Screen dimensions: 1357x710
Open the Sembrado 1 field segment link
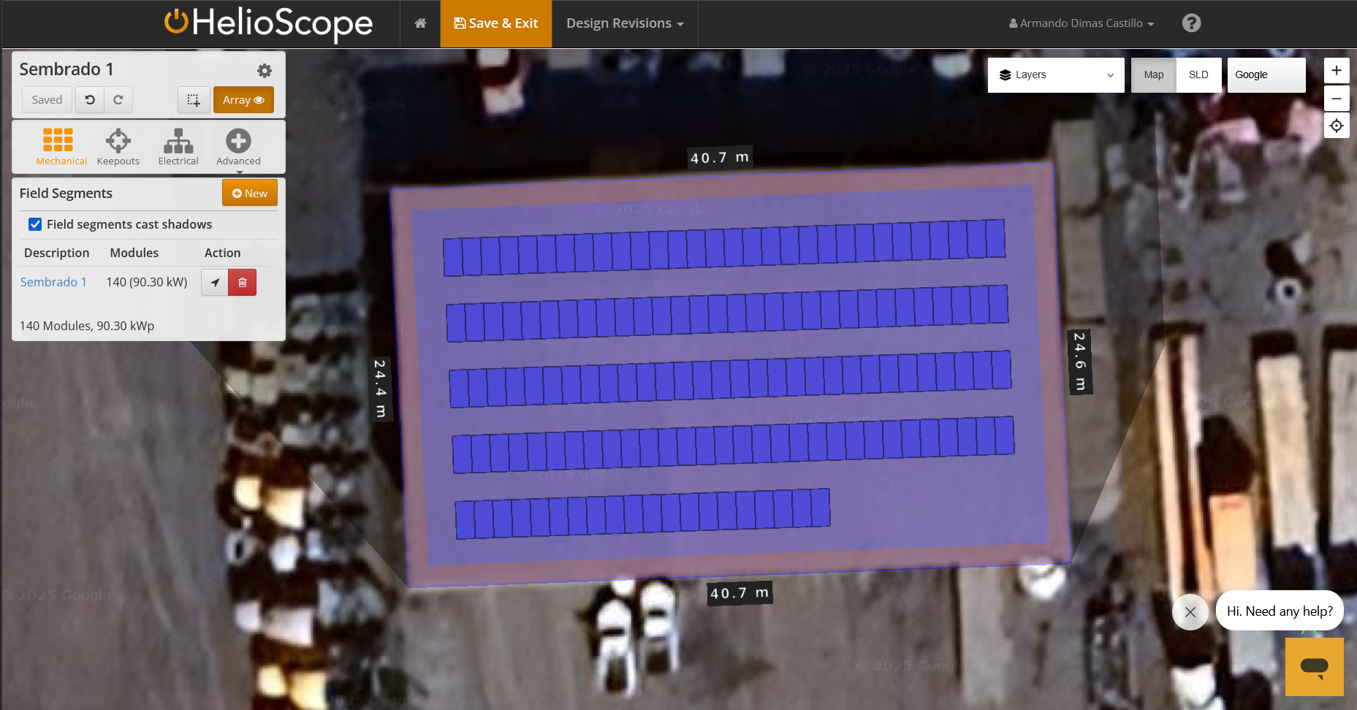(x=53, y=282)
